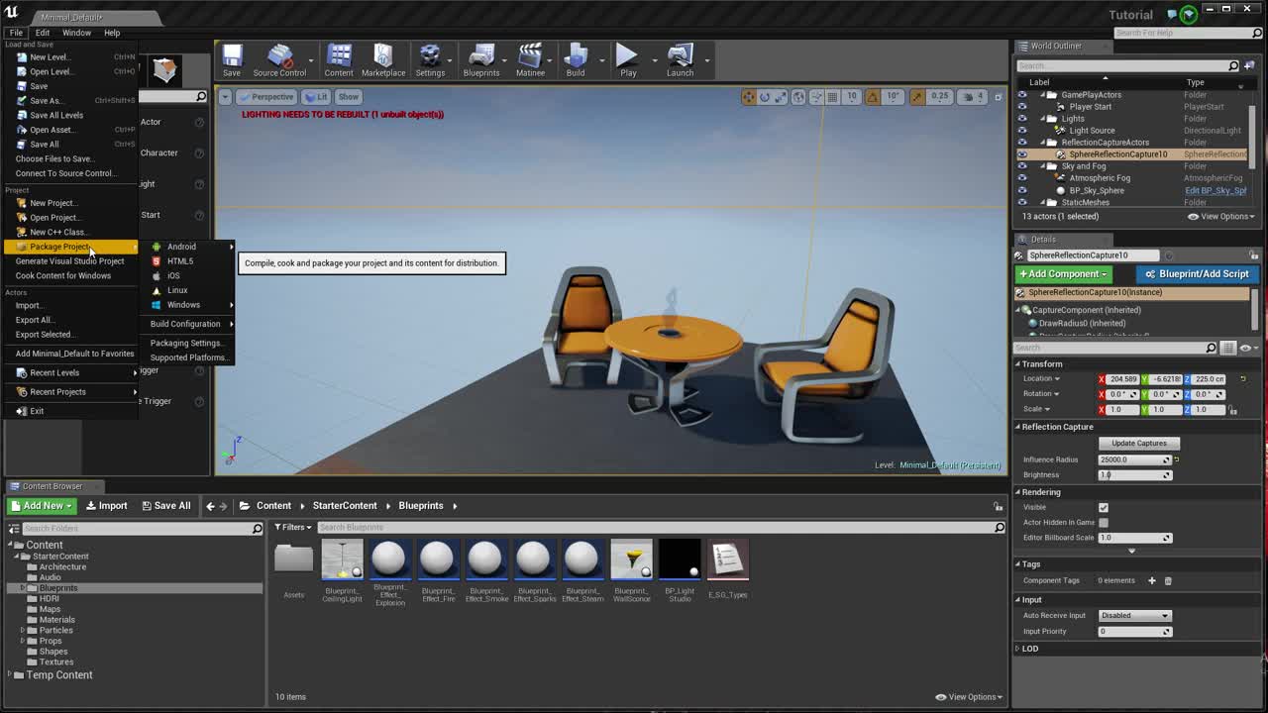Viewport: 1268px width, 713px height.
Task: Adjust Editor Billboard Scale value slider
Action: [x=1135, y=538]
